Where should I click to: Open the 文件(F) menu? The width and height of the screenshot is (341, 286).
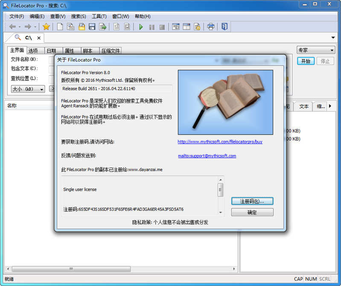17,16
